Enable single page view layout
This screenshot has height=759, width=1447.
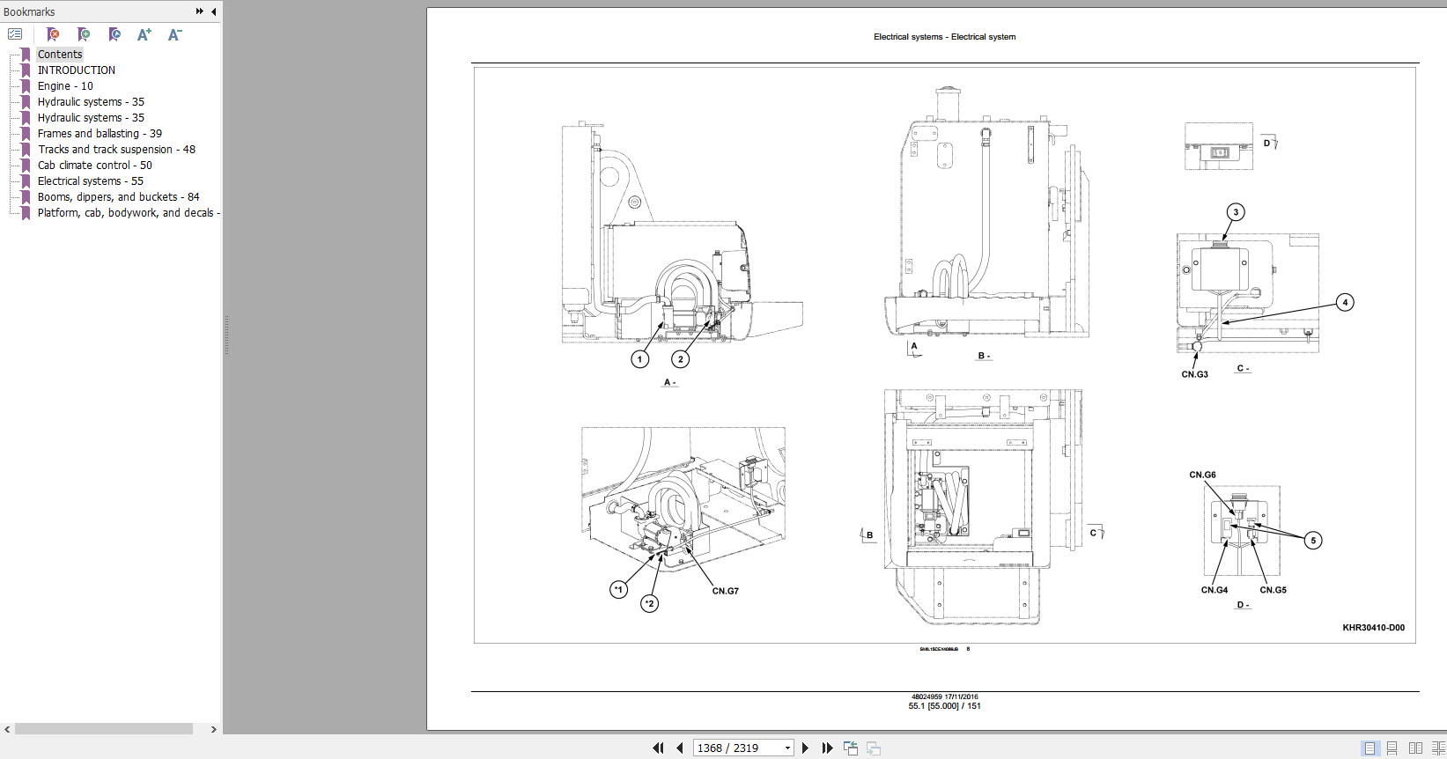tap(1369, 748)
